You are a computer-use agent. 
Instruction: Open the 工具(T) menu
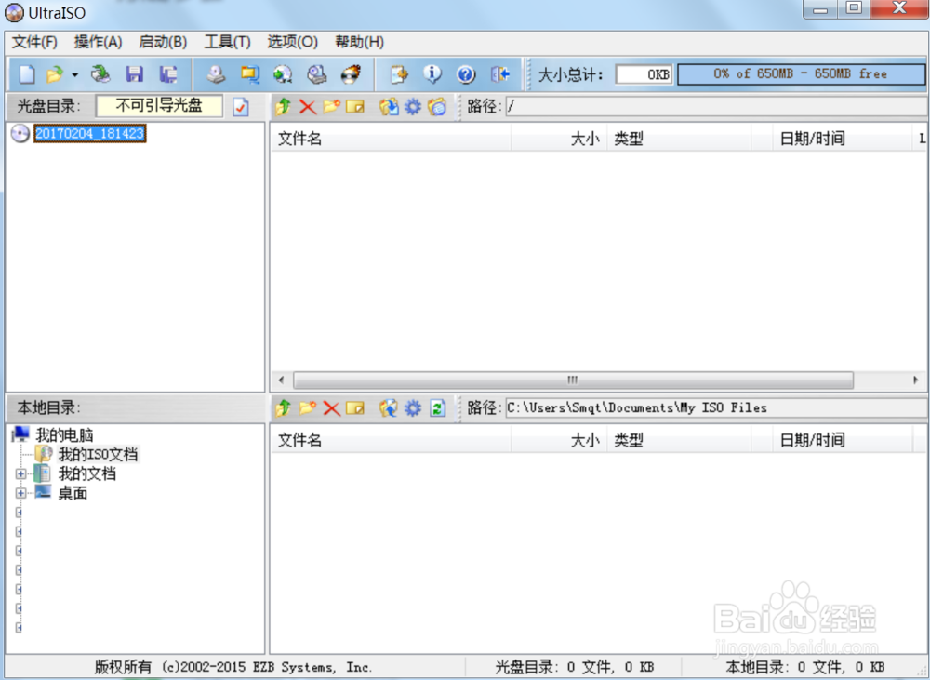coord(226,42)
